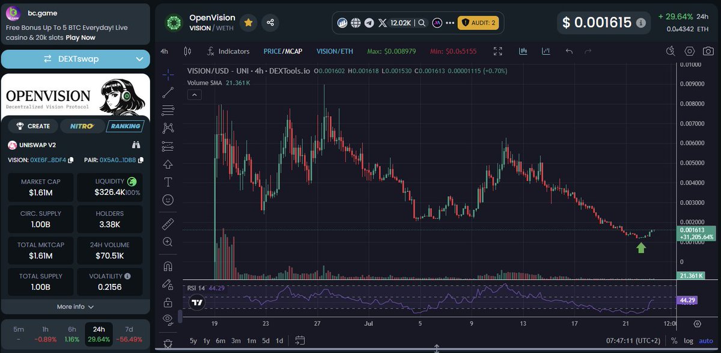Toggle the volume bars chart icon

click(546, 51)
